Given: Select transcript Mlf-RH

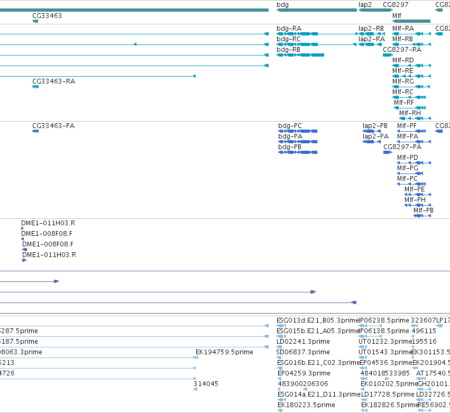Looking at the screenshot, I should 415,118.
